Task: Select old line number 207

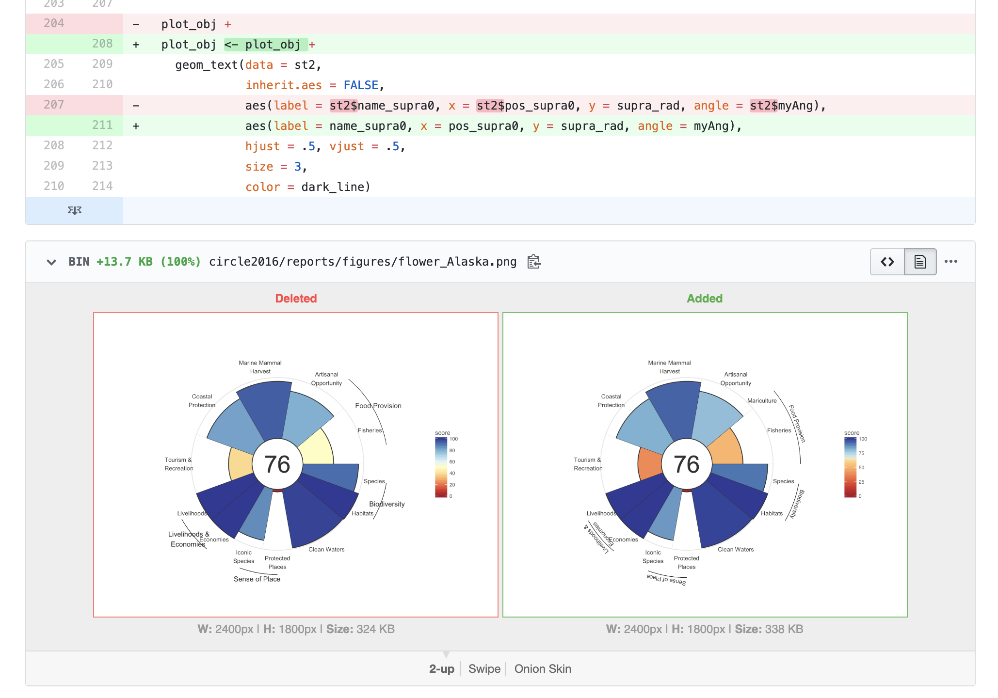Action: (x=54, y=105)
